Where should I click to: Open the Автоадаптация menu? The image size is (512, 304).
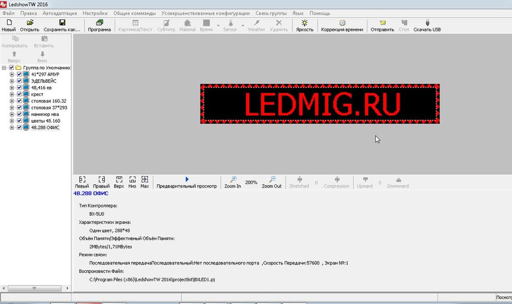coord(60,13)
